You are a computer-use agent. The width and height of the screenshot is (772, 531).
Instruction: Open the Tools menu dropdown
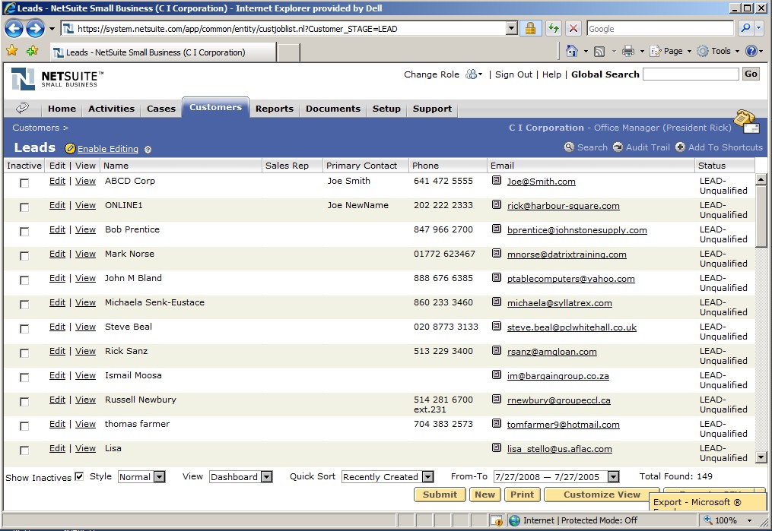[718, 51]
